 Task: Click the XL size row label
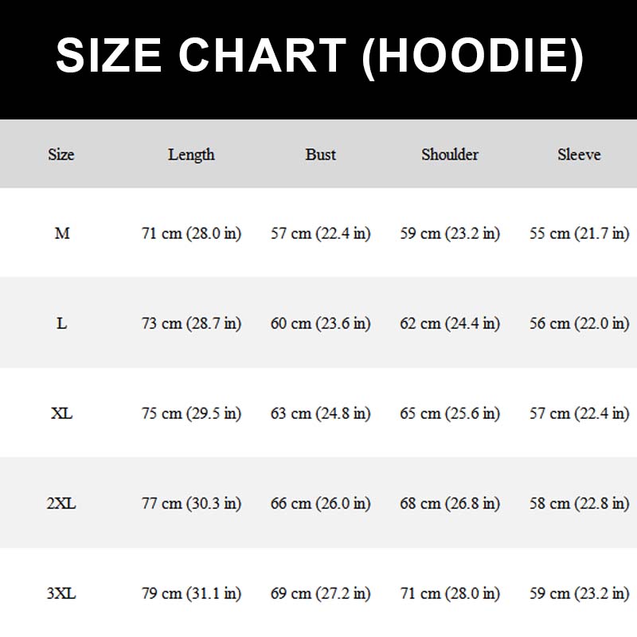coord(62,413)
